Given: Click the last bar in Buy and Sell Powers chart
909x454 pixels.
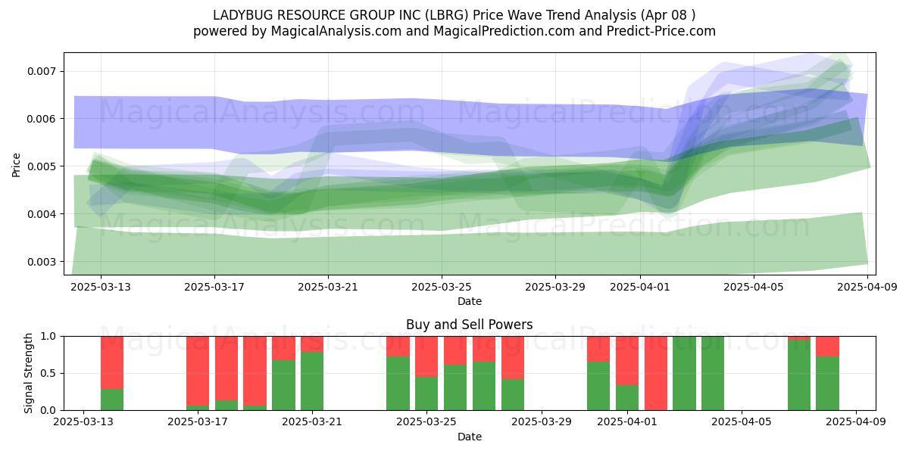Looking at the screenshot, I should coord(828,373).
